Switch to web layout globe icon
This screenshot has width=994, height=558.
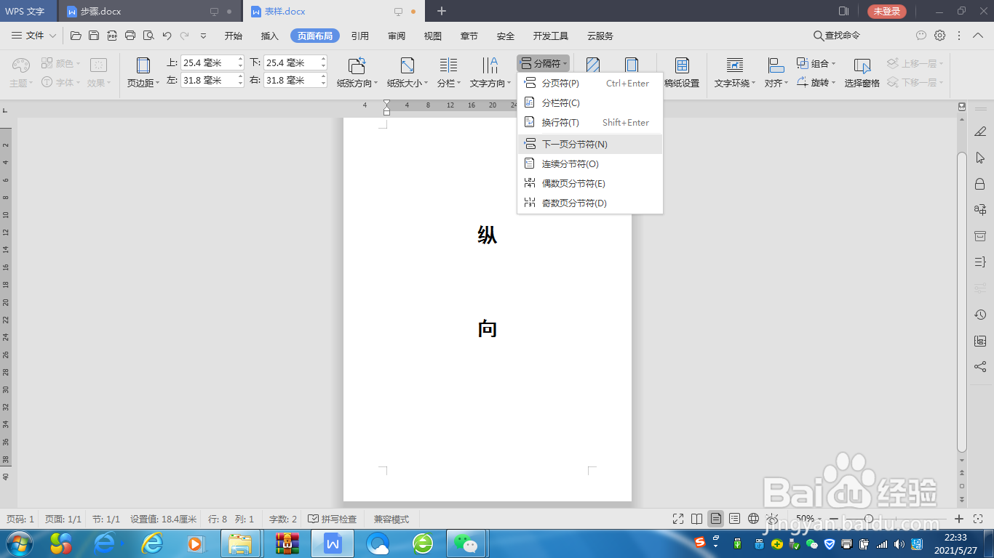coord(754,519)
